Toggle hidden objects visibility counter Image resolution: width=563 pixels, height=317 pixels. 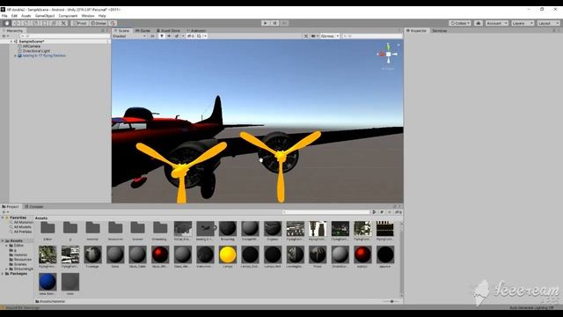tap(191, 36)
